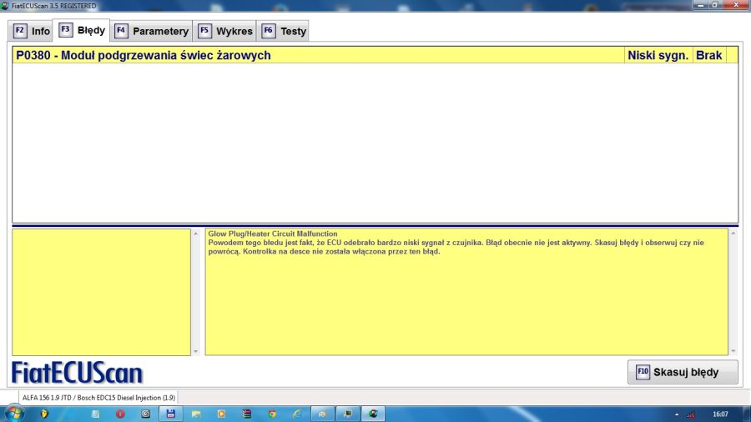Click the 'Brak' status cell

708,56
